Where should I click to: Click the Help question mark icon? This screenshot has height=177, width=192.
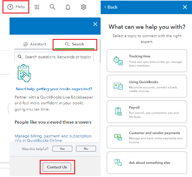10,7
